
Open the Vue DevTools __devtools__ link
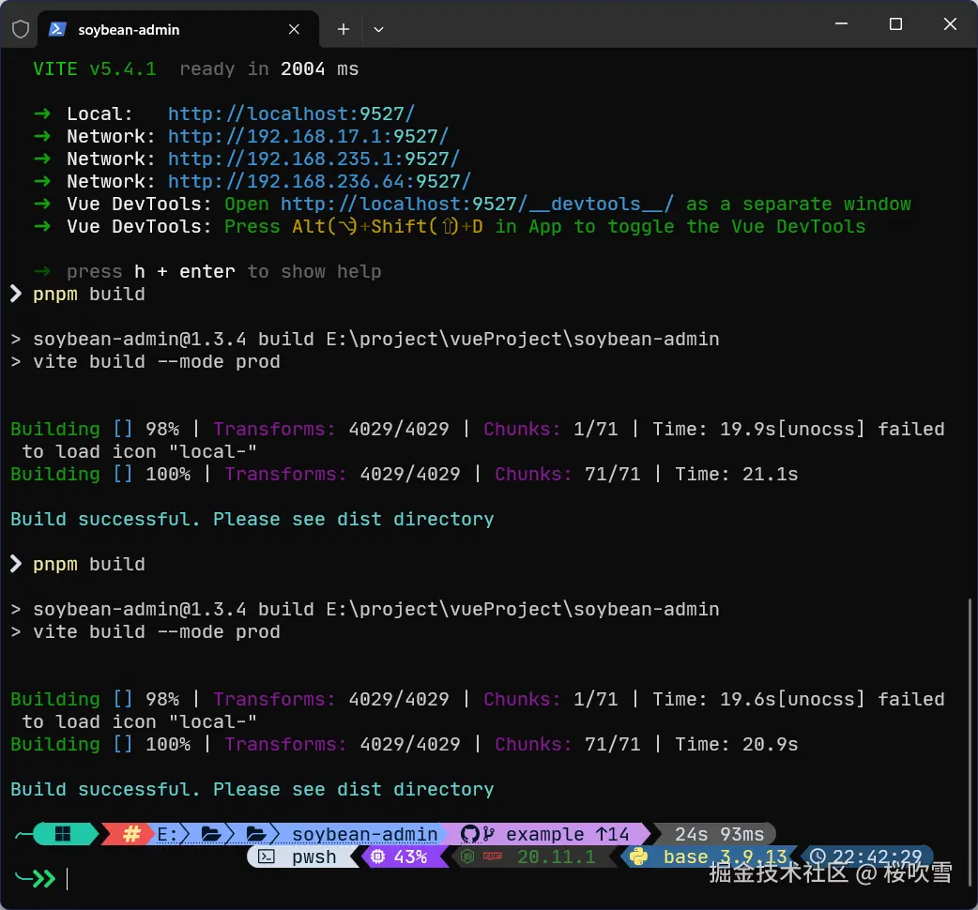477,205
